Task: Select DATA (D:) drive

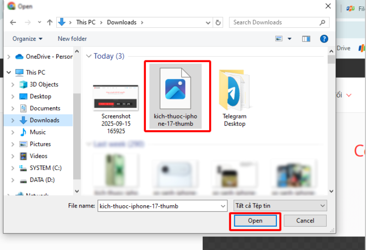Action: [x=37, y=180]
